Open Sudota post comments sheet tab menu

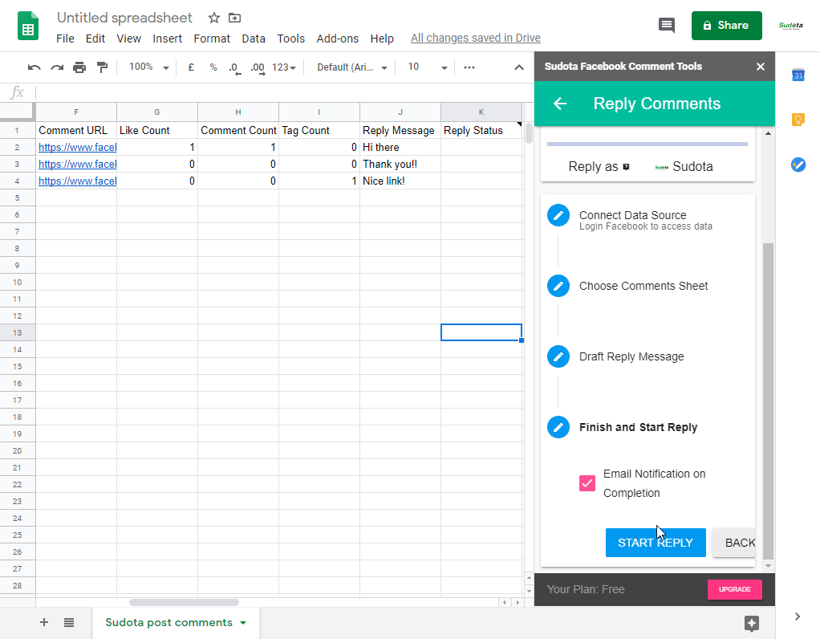243,623
